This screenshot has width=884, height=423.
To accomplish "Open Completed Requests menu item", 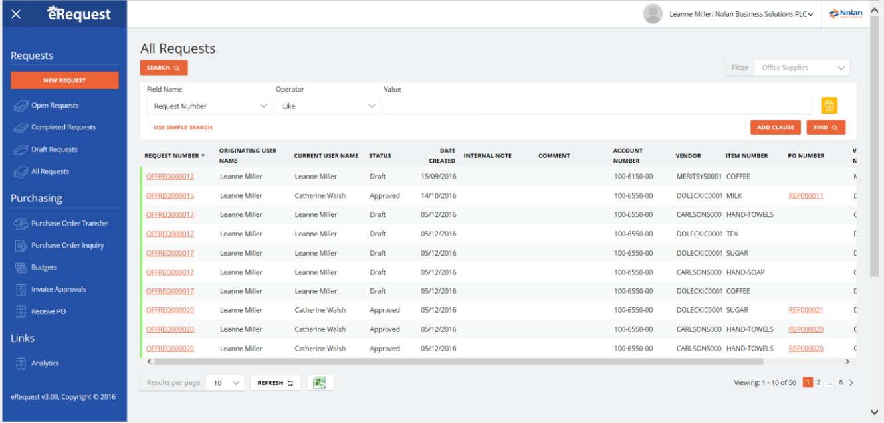I will click(x=63, y=127).
